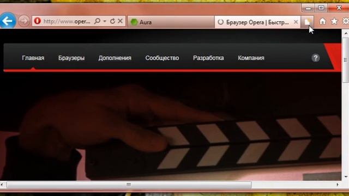Open the Дополнения menu item
349x196 pixels.
point(115,58)
